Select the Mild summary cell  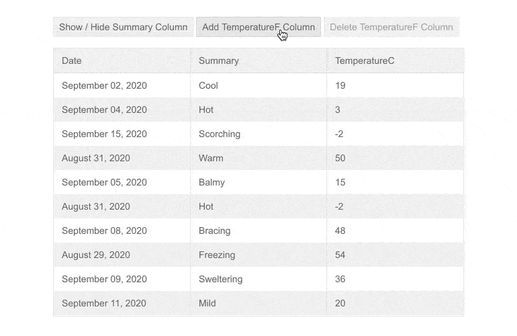click(207, 304)
